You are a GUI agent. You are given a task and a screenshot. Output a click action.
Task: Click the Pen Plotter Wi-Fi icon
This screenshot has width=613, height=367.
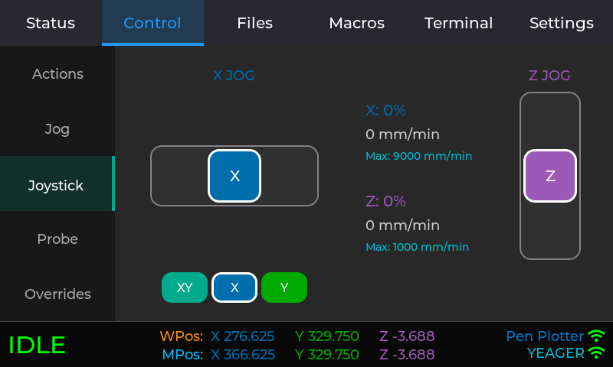point(596,336)
